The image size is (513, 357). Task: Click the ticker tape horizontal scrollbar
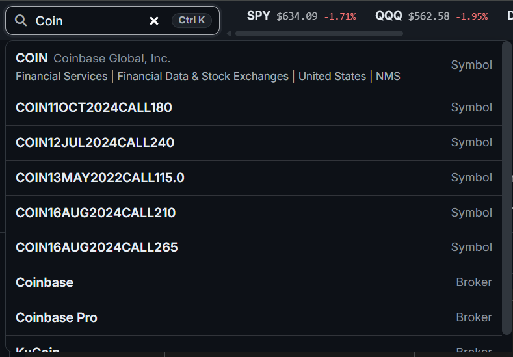click(x=319, y=33)
